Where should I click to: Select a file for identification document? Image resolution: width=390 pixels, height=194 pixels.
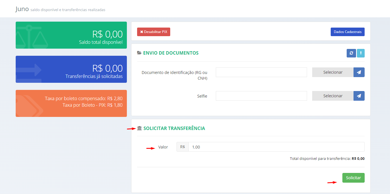tap(333, 72)
